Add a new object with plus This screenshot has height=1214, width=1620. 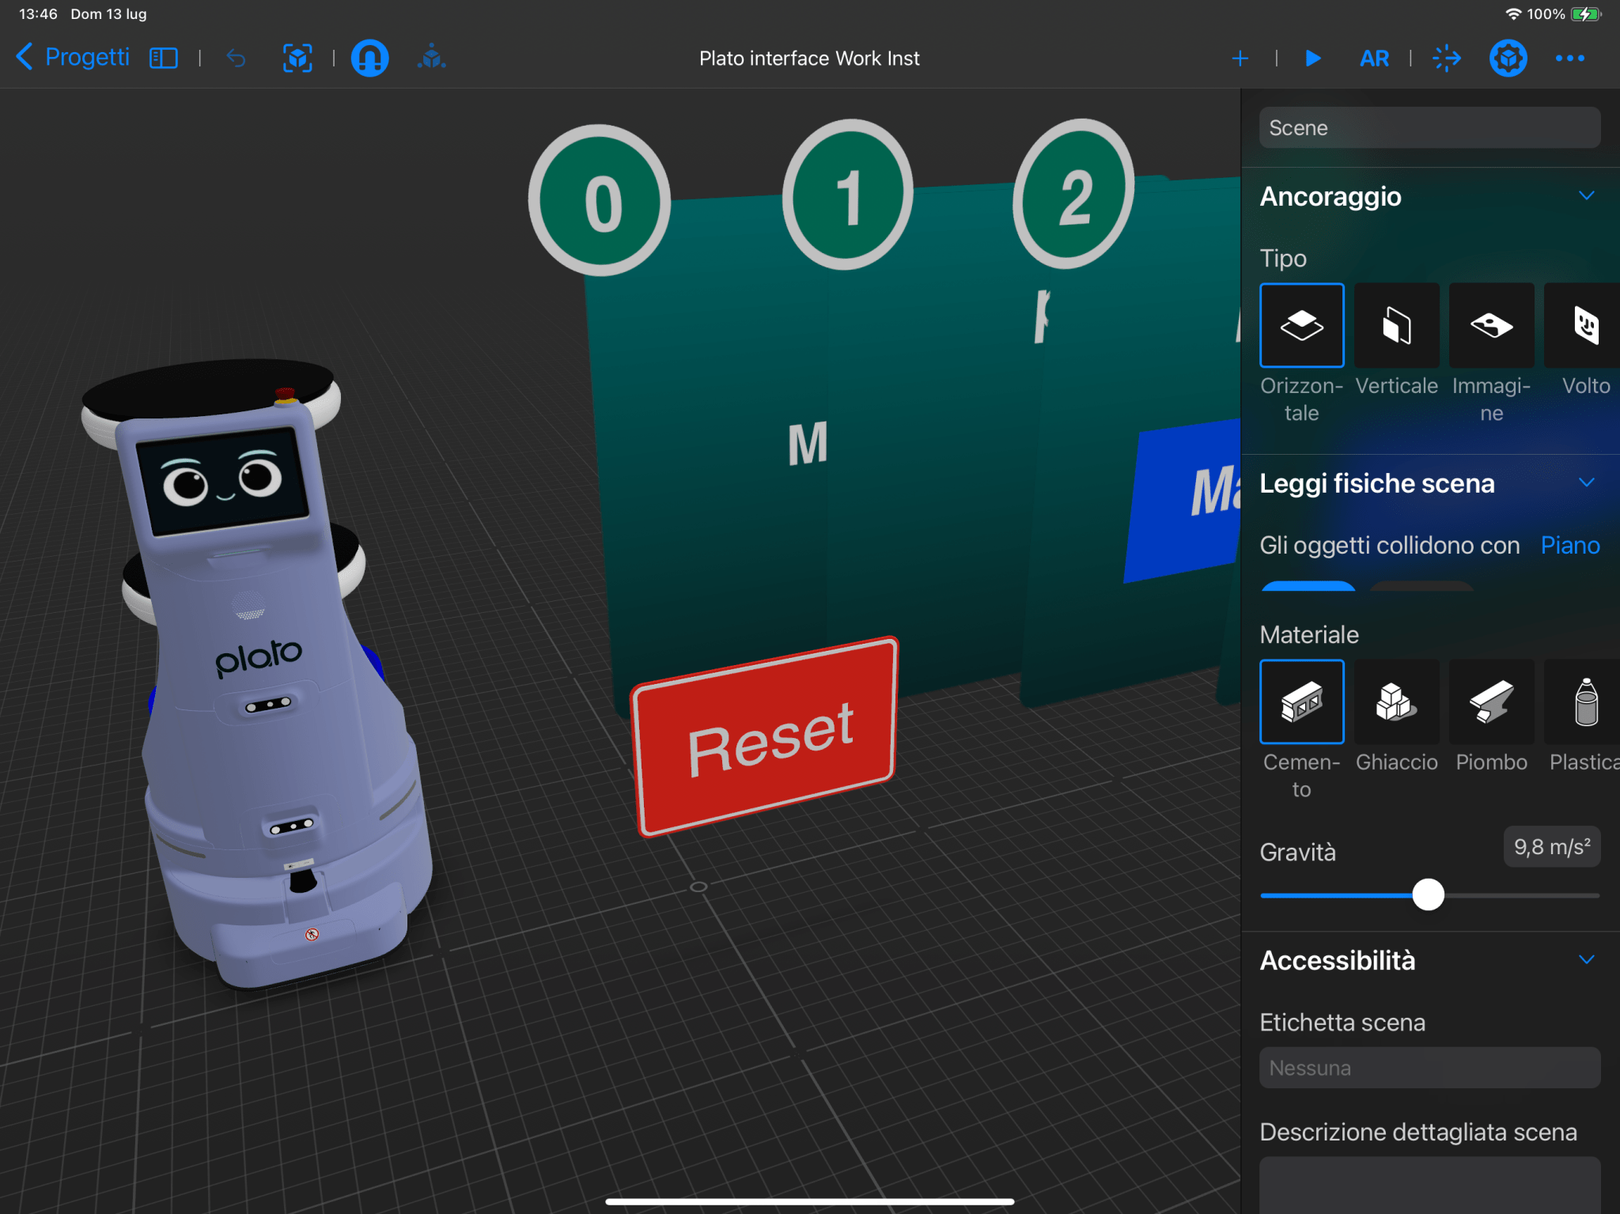1240,59
